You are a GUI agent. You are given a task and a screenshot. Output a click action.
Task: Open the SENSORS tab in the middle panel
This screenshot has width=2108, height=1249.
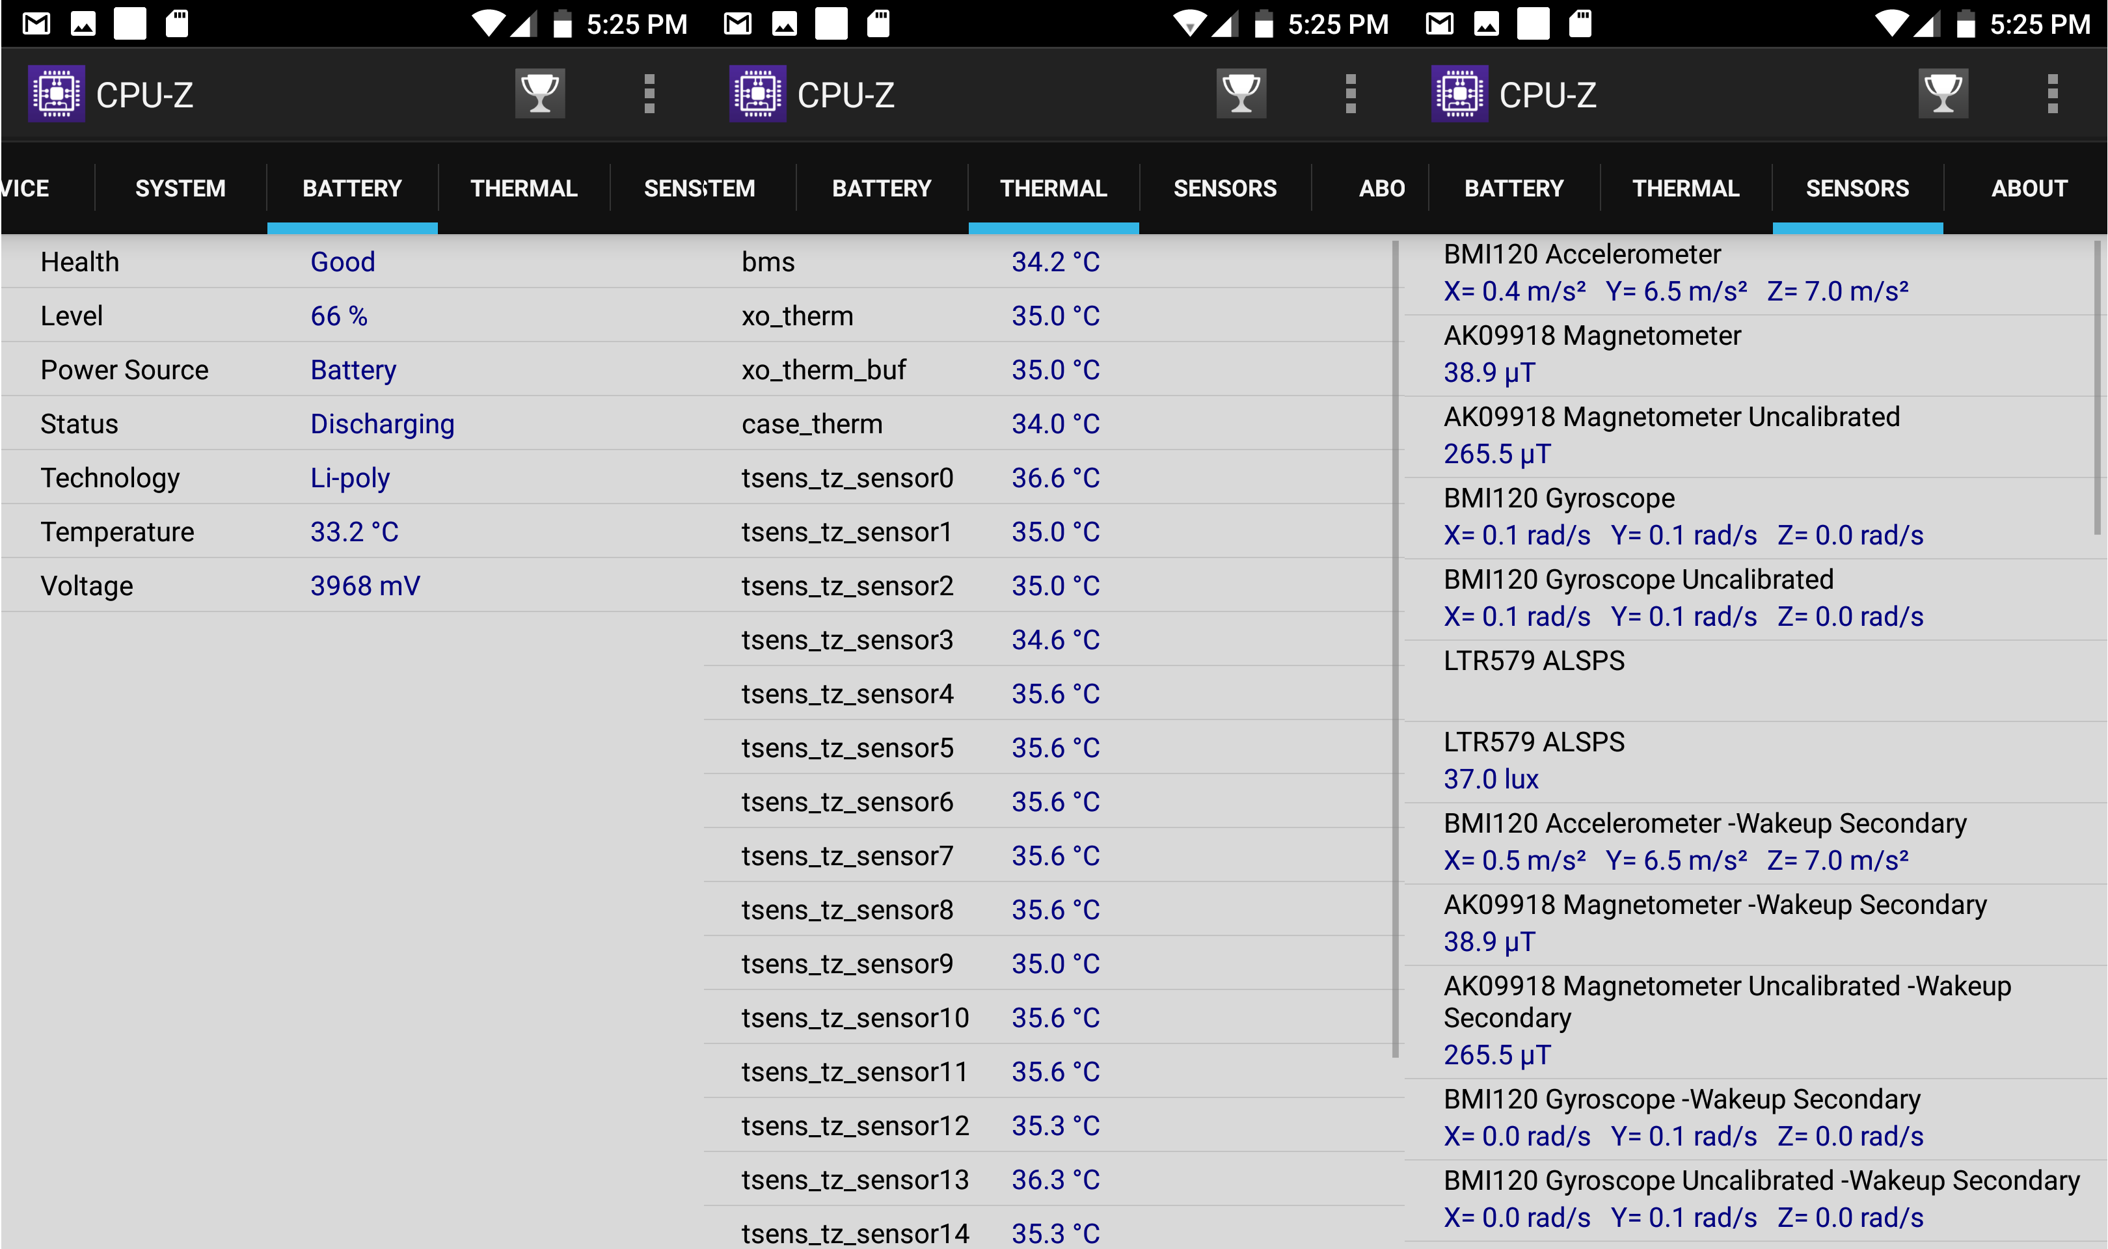click(1225, 188)
